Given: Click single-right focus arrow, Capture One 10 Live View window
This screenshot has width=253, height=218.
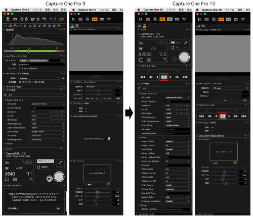Looking at the screenshot, I should (229, 116).
